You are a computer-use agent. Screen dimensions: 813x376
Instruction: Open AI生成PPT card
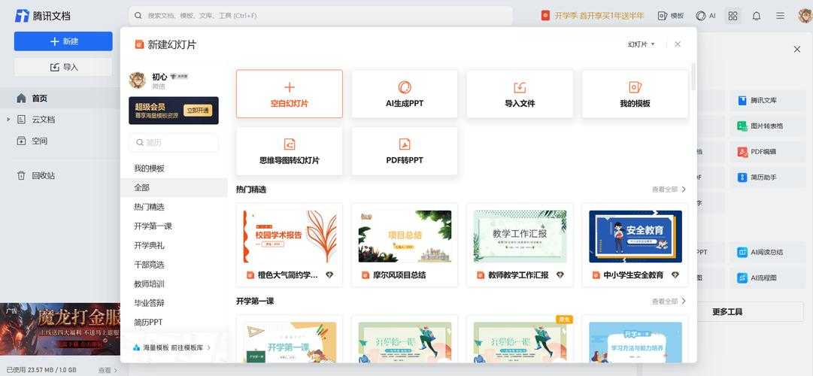coord(405,94)
